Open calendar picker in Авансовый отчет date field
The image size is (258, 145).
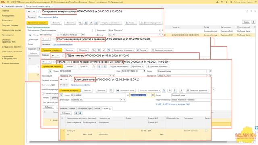coord(153,95)
